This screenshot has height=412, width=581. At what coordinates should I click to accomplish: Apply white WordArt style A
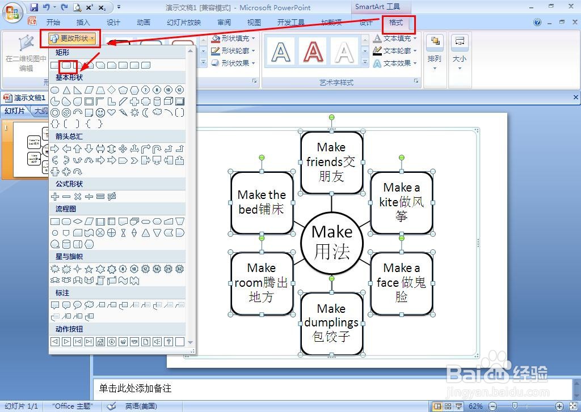pyautogui.click(x=344, y=52)
